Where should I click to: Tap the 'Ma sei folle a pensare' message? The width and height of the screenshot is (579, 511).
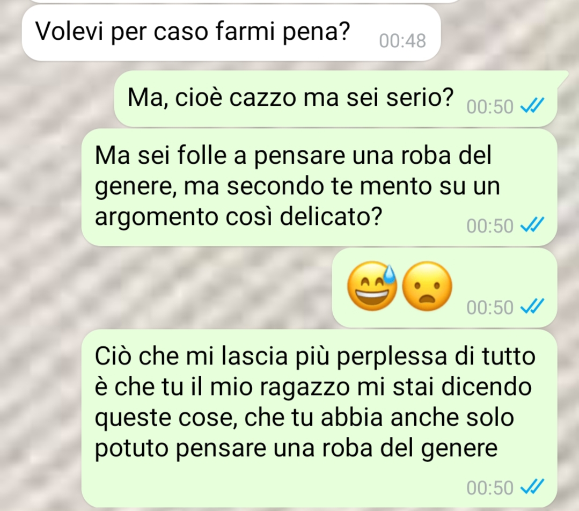(319, 187)
